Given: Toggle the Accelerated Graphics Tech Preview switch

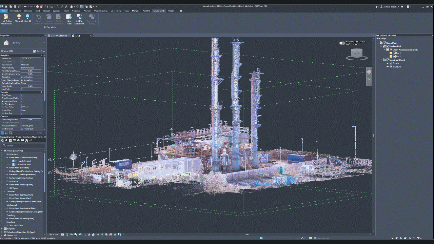Looking at the screenshot, I should tap(342, 43).
